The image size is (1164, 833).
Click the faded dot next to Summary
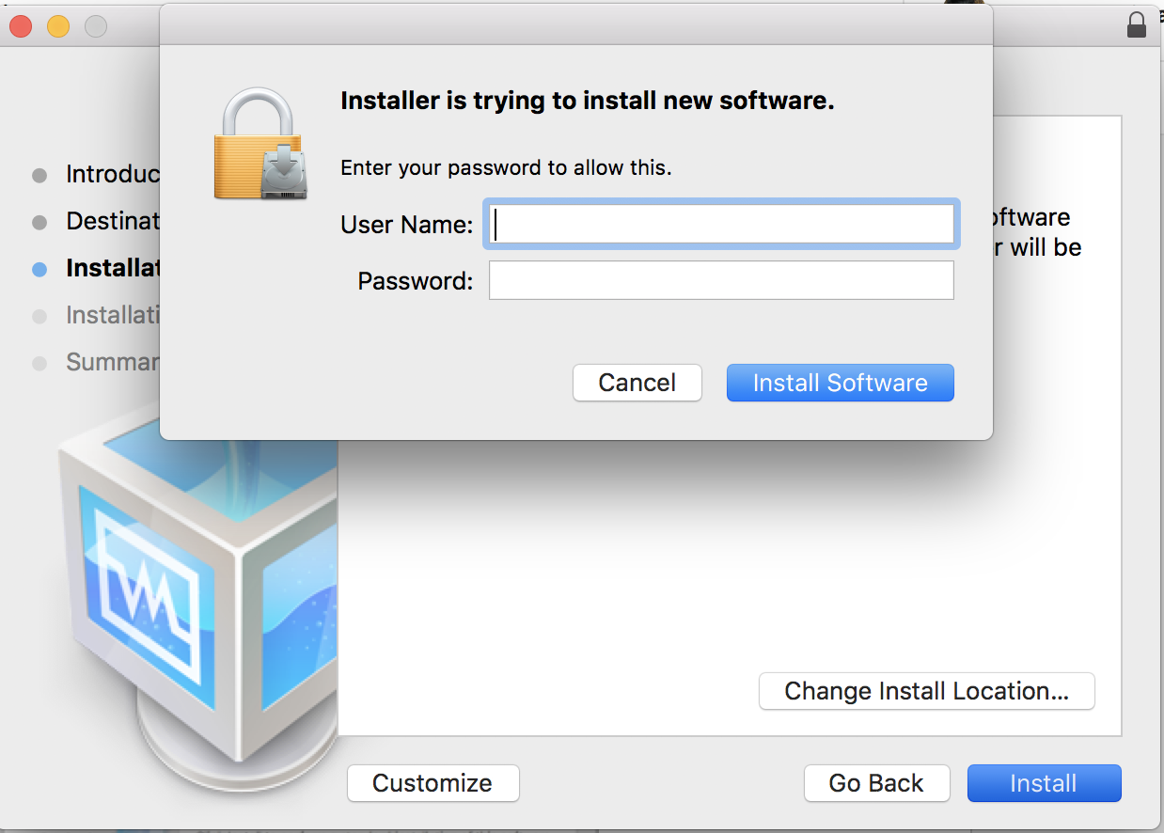(39, 362)
